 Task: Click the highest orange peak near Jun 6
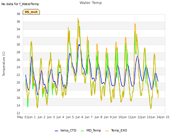tap(78, 18)
